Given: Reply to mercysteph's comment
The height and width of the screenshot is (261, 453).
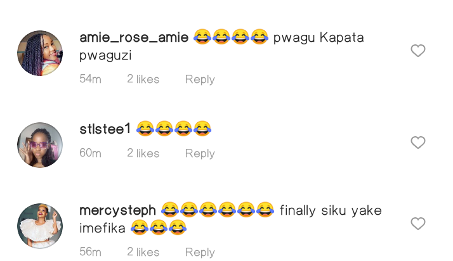Looking at the screenshot, I should (200, 253).
